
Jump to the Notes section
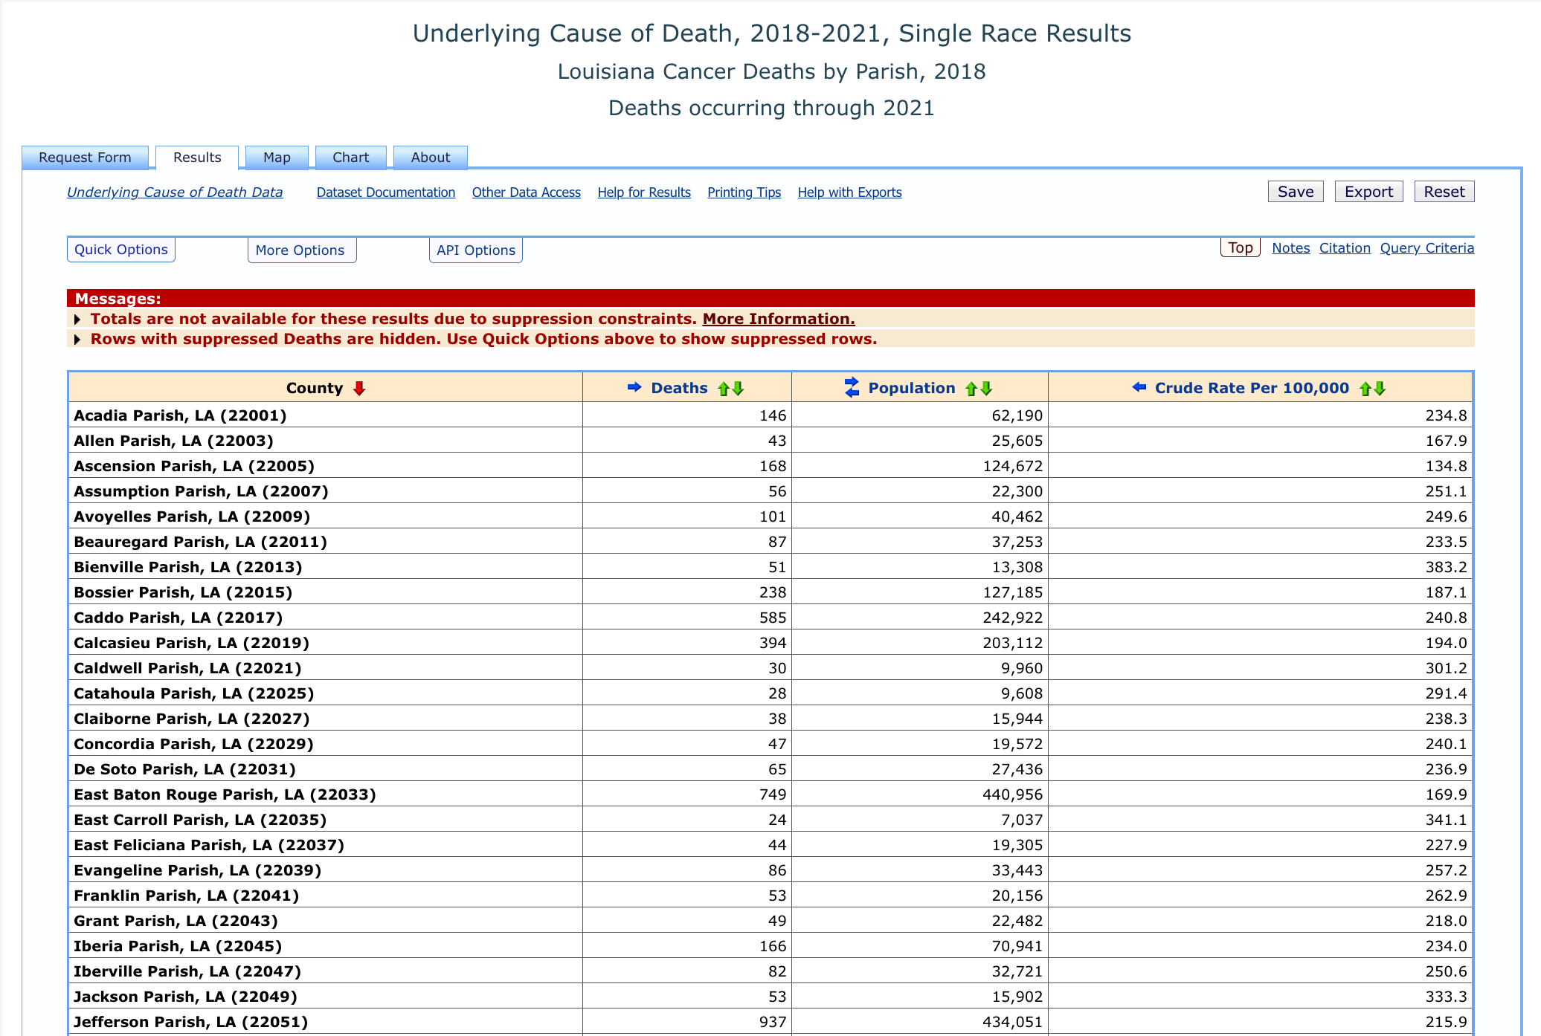[x=1291, y=248]
